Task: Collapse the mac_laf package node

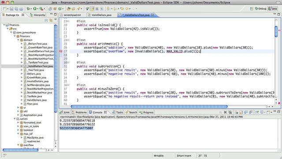Action: tap(18, 134)
